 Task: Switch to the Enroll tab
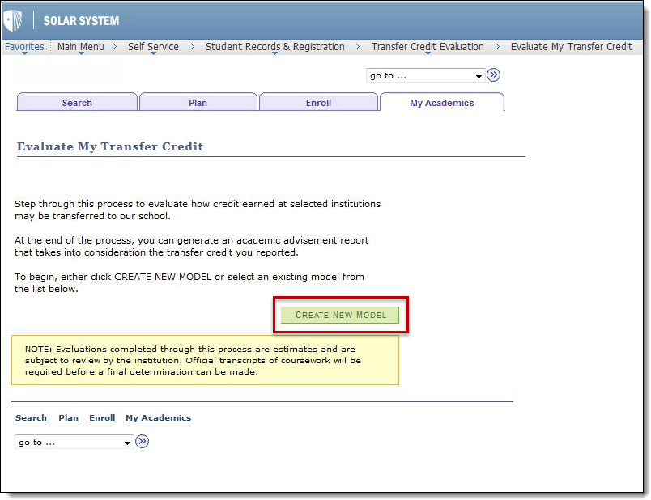[x=318, y=103]
